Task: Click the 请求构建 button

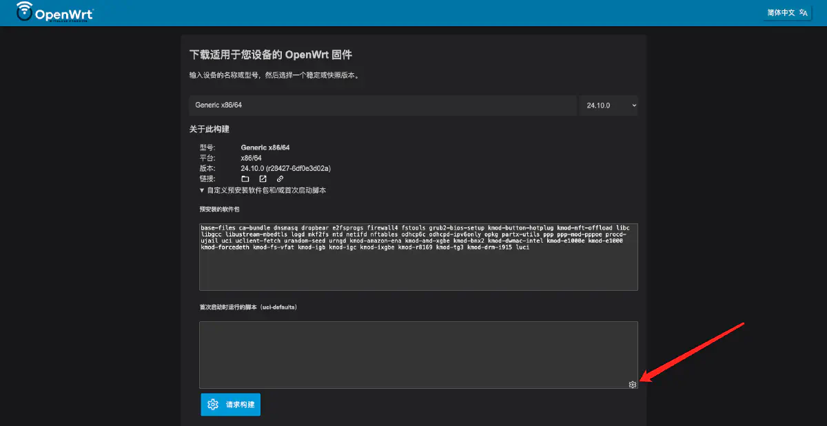Action: 231,405
